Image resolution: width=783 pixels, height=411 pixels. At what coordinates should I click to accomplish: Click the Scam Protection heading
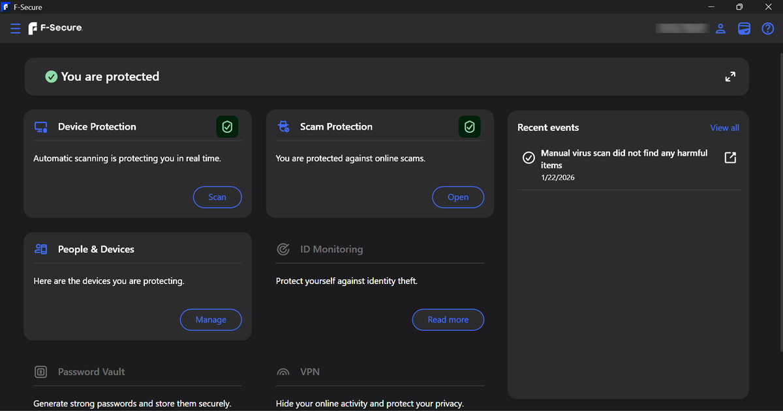(336, 127)
